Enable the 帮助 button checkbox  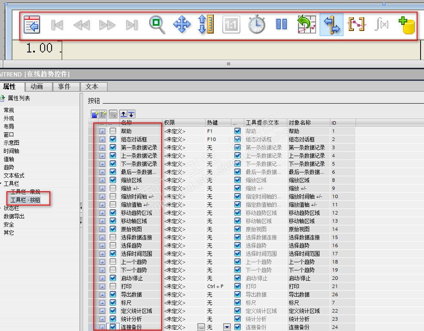click(113, 131)
